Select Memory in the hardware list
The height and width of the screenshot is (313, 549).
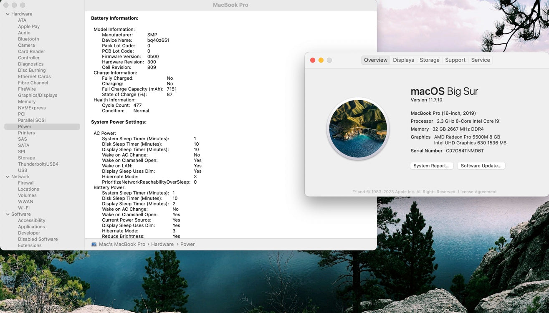(27, 101)
